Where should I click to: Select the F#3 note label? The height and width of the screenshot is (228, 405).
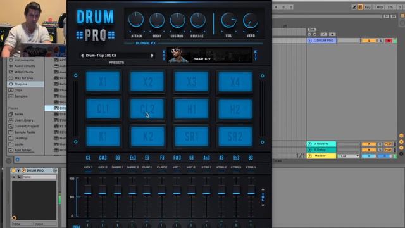point(177,158)
